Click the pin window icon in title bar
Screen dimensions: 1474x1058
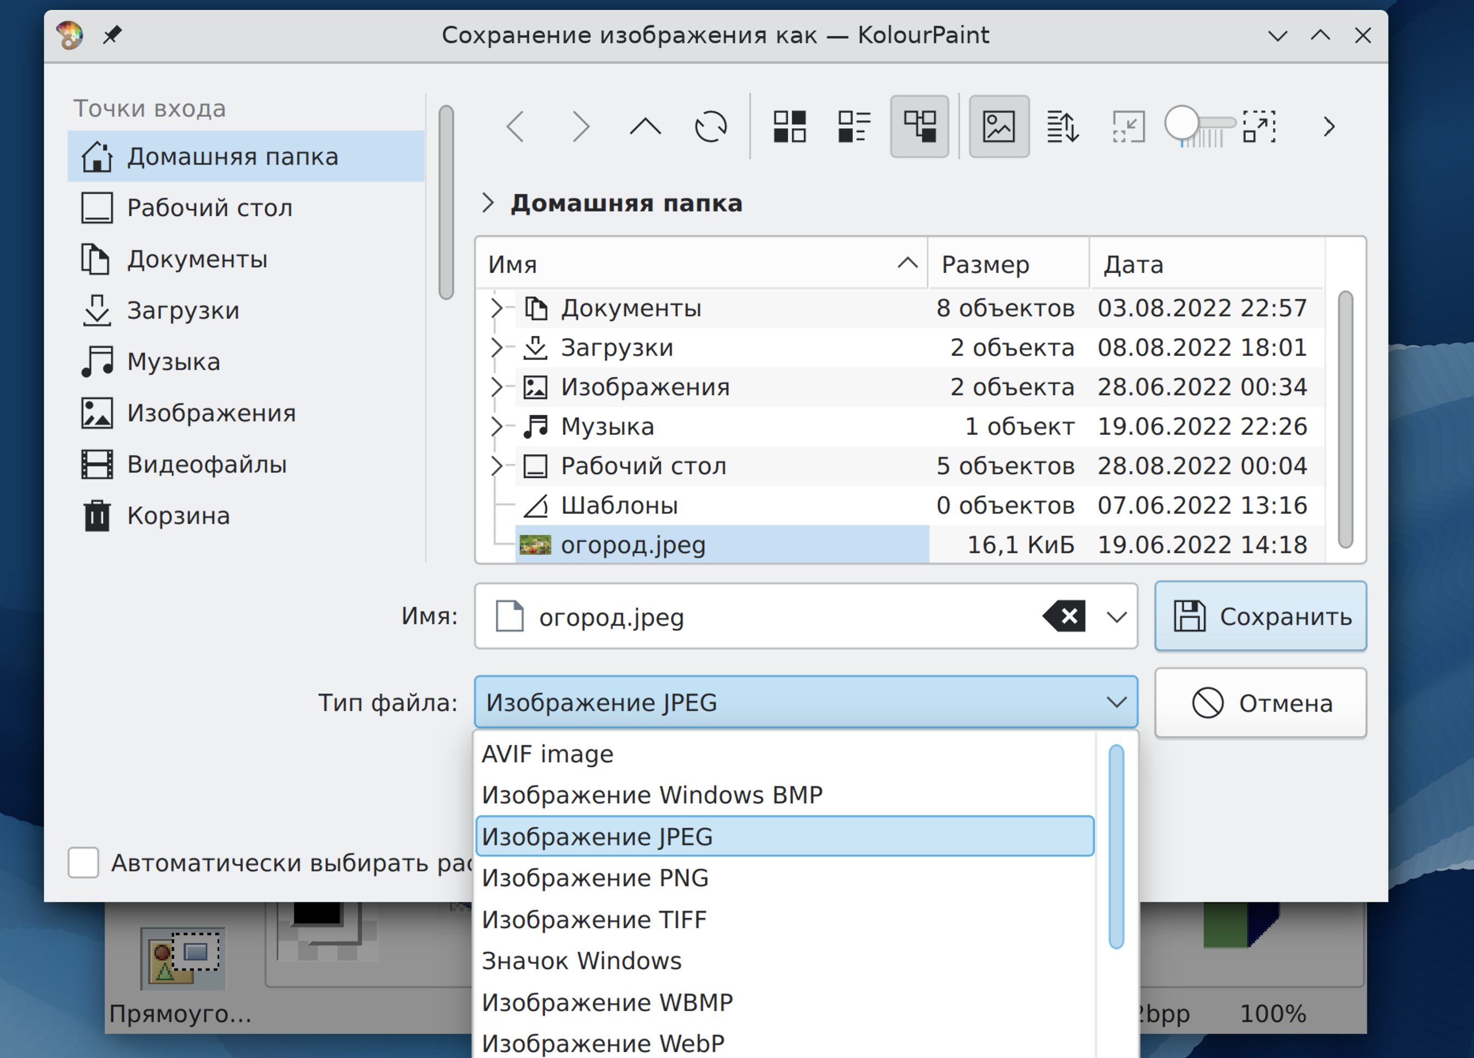tap(112, 35)
